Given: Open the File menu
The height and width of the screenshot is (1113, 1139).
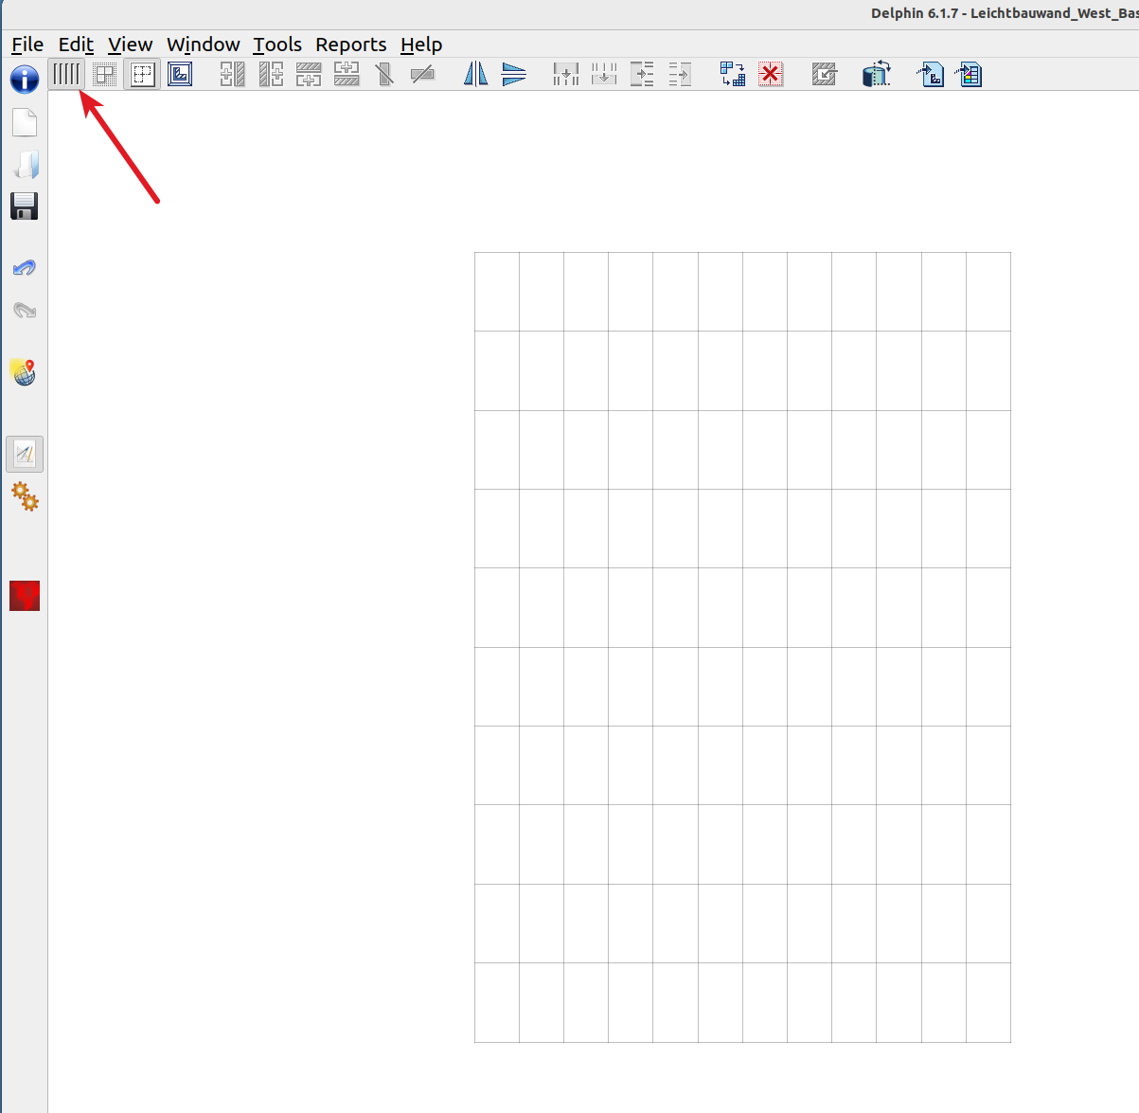Looking at the screenshot, I should [27, 45].
